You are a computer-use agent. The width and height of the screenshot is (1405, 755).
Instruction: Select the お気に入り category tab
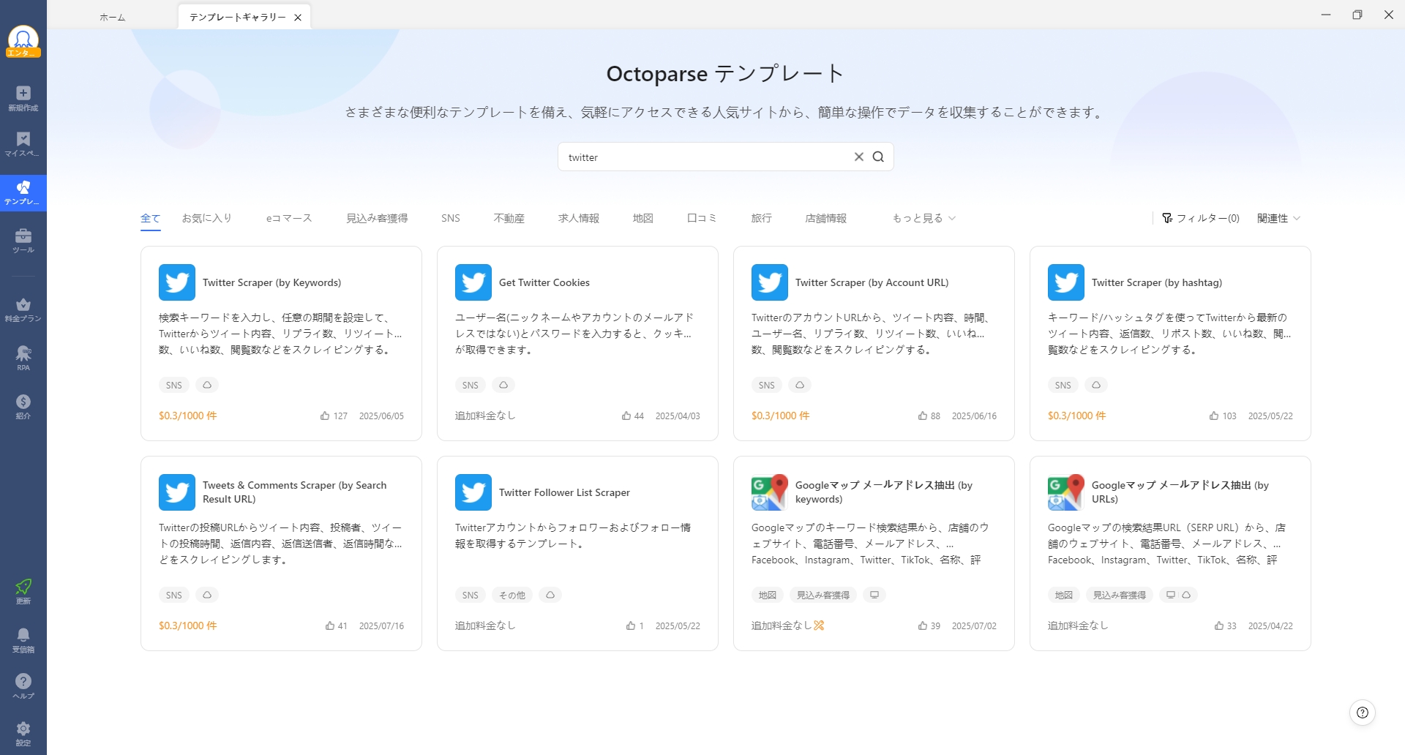pyautogui.click(x=206, y=218)
